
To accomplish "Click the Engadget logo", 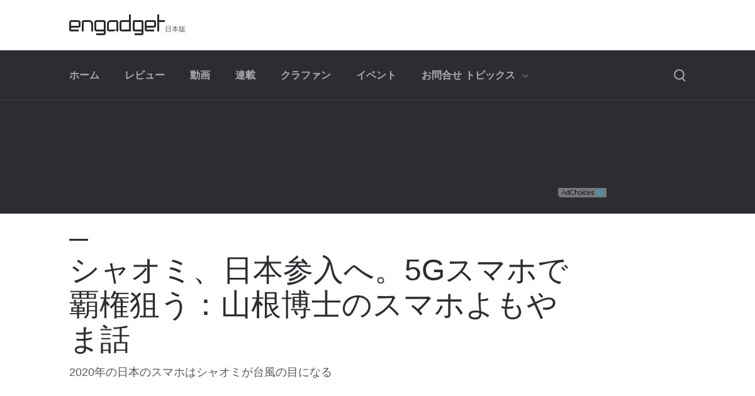I will (x=117, y=25).
